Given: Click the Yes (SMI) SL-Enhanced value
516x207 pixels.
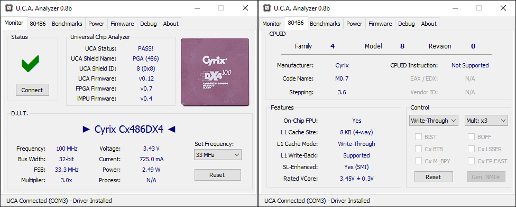Looking at the screenshot, I should coord(356,167).
